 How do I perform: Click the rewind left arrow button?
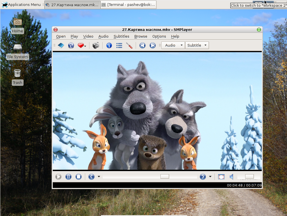[x=91, y=177]
